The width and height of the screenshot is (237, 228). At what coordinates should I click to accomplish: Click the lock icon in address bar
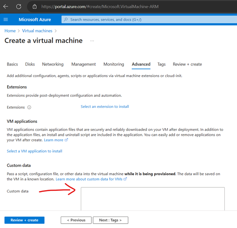point(34,7)
